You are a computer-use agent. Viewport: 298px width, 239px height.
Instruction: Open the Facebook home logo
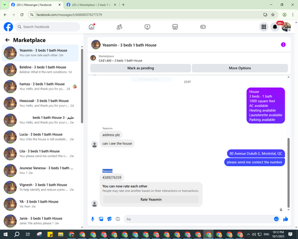(8, 27)
